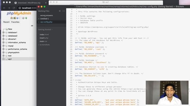This screenshot has width=190, height=106.
Task: Click the 'DB_HOST' localhost line
Action: [x=92, y=62]
